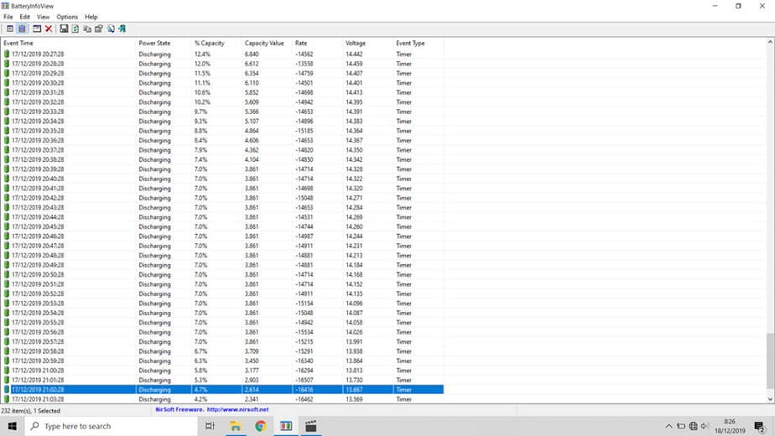Click the Windows taskbar search box
The image size is (775, 436).
coord(109,426)
